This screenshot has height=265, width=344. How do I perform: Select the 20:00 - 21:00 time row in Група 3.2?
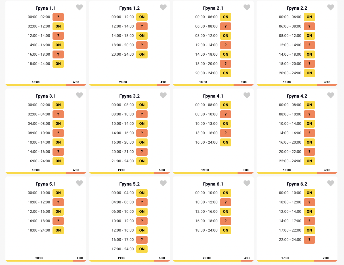pyautogui.click(x=123, y=152)
